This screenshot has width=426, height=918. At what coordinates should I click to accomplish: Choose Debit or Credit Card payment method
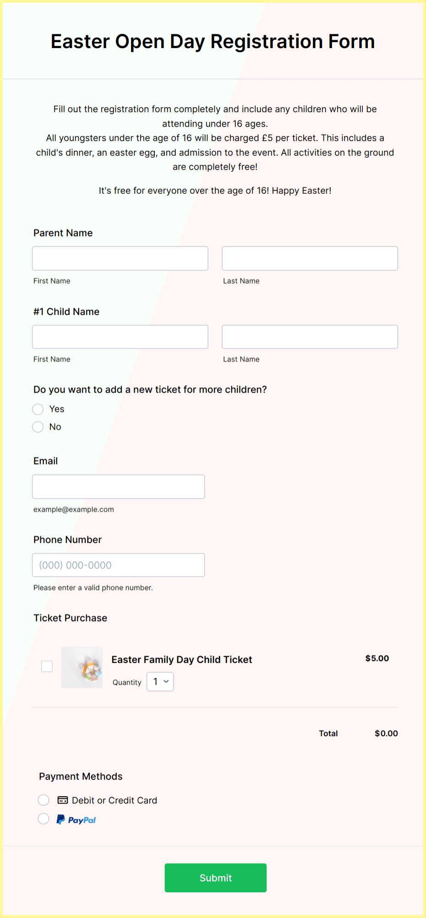(44, 800)
